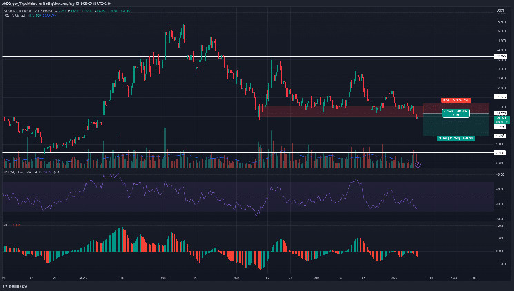
Task: Click the upper white line's price axis label
Action: click(501, 56)
